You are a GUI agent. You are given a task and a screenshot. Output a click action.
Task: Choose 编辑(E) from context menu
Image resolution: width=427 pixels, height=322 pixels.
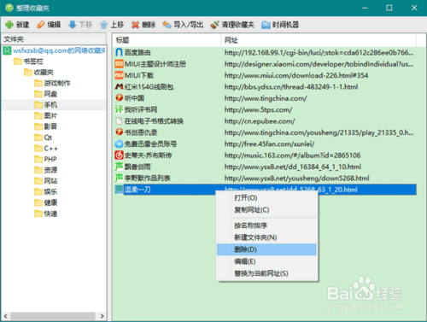[x=266, y=261]
